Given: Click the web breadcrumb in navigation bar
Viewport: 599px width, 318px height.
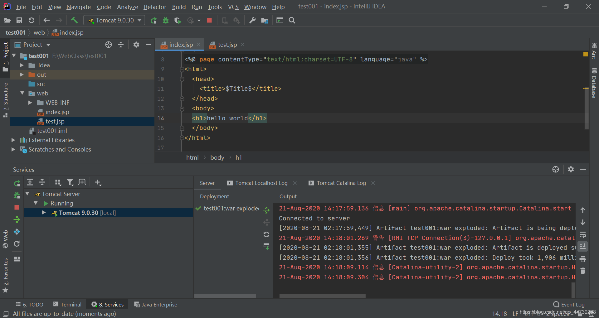Looking at the screenshot, I should click(x=39, y=32).
